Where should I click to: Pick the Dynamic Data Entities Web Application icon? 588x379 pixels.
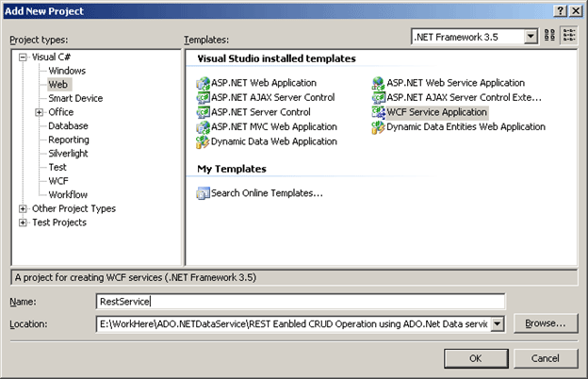pyautogui.click(x=379, y=126)
